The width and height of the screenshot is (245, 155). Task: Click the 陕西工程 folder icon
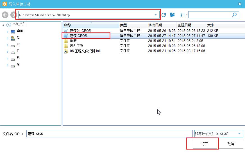pos(66,46)
